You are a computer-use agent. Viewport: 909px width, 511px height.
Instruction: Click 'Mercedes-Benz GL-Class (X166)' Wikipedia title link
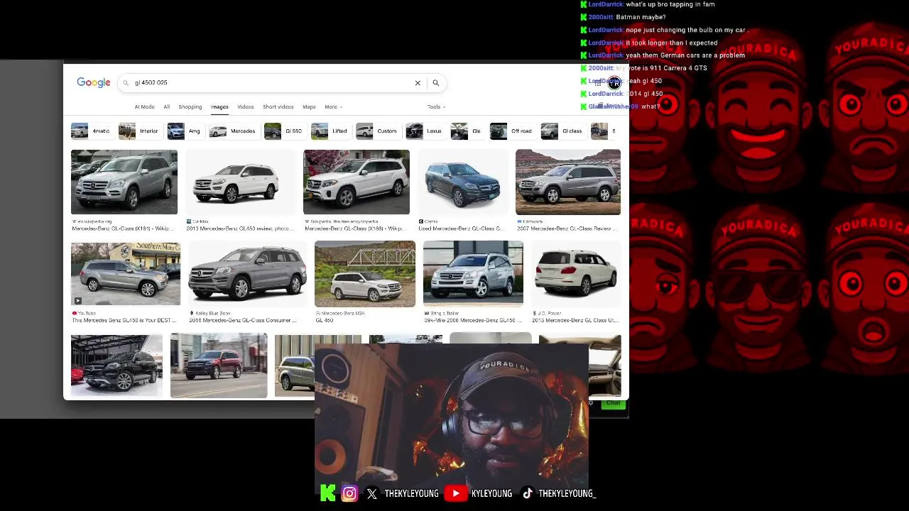click(x=354, y=229)
